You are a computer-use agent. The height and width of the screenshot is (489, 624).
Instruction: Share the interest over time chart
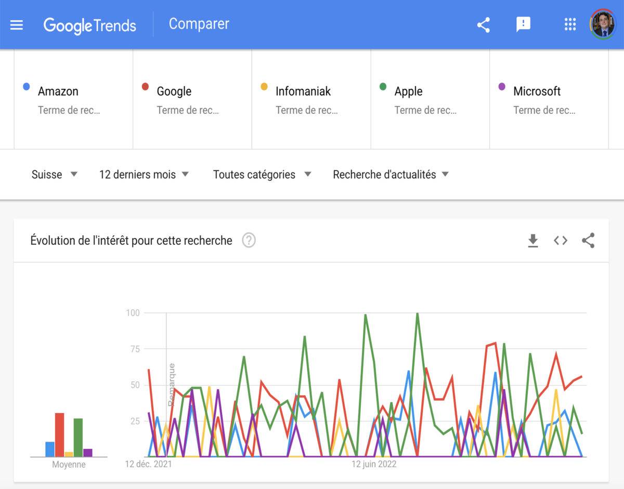[x=588, y=241]
